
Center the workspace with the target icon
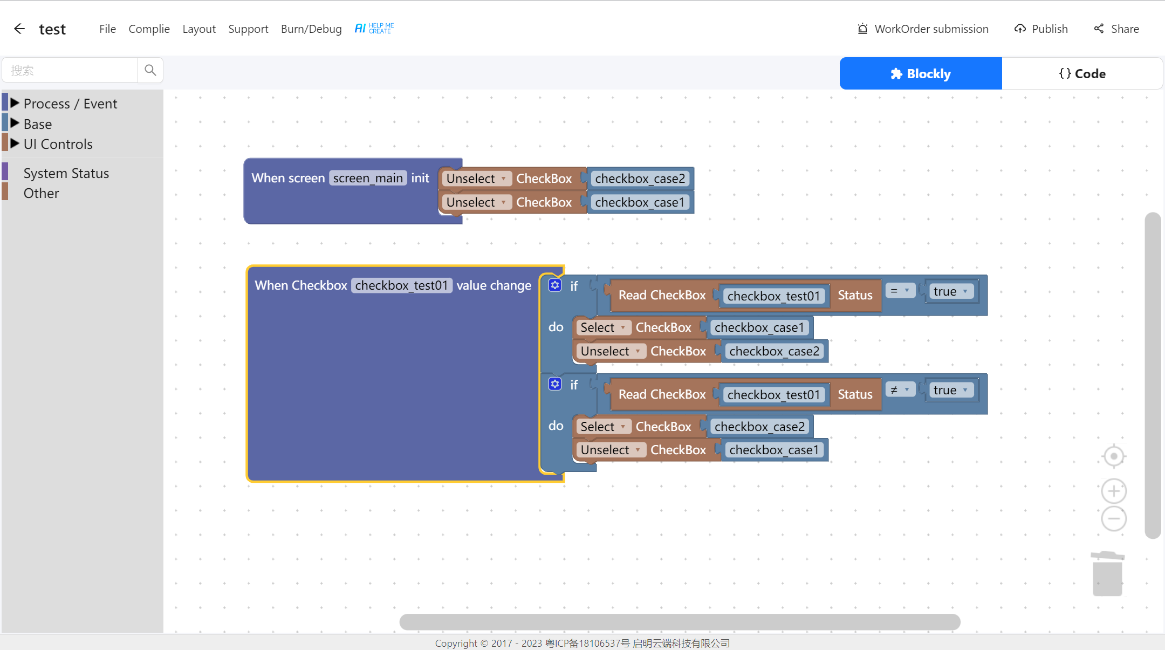[1114, 456]
